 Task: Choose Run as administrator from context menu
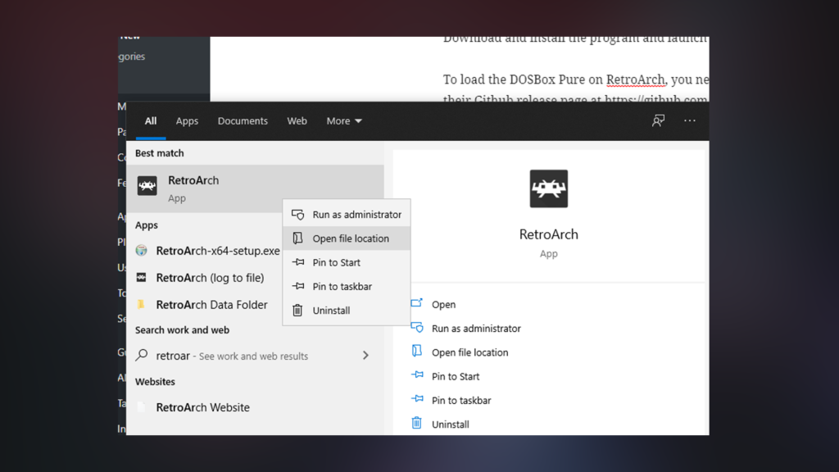click(347, 215)
